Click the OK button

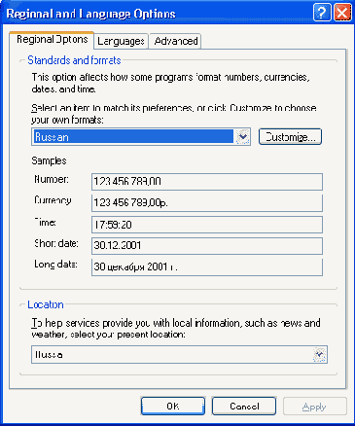pos(173,406)
